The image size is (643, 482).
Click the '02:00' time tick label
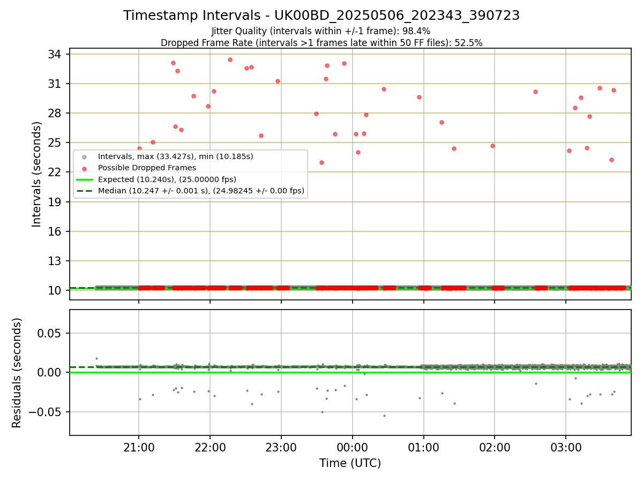495,447
